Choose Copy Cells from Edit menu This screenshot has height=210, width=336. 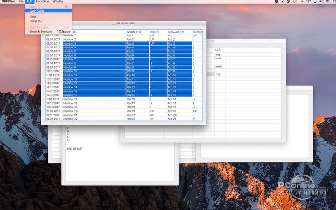tap(48, 11)
